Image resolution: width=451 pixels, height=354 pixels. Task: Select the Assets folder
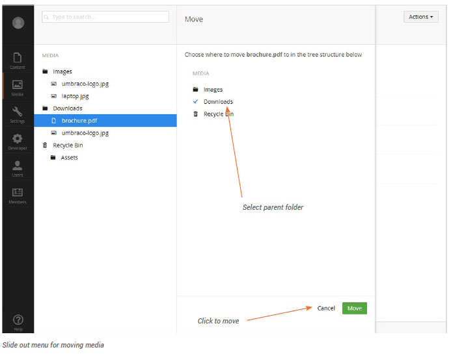(x=70, y=158)
